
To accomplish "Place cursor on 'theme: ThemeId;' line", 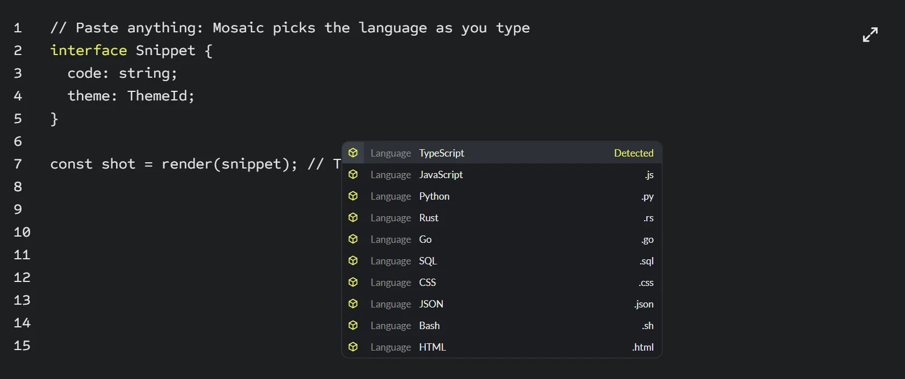I will (131, 96).
